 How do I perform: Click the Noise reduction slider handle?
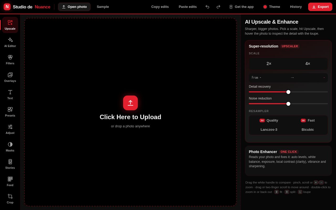click(288, 104)
